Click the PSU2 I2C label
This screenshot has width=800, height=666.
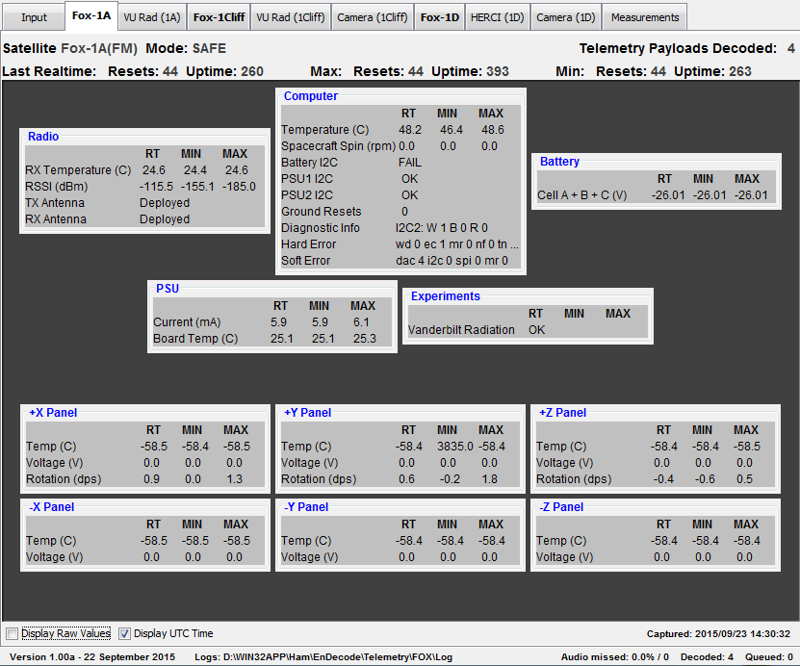click(307, 194)
